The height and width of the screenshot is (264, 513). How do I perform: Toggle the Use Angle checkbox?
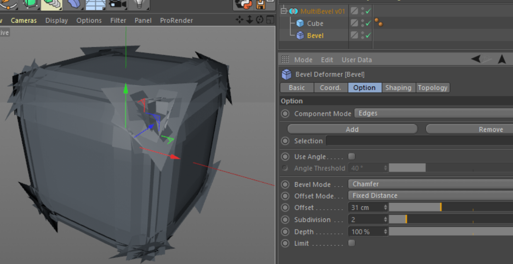tap(352, 156)
